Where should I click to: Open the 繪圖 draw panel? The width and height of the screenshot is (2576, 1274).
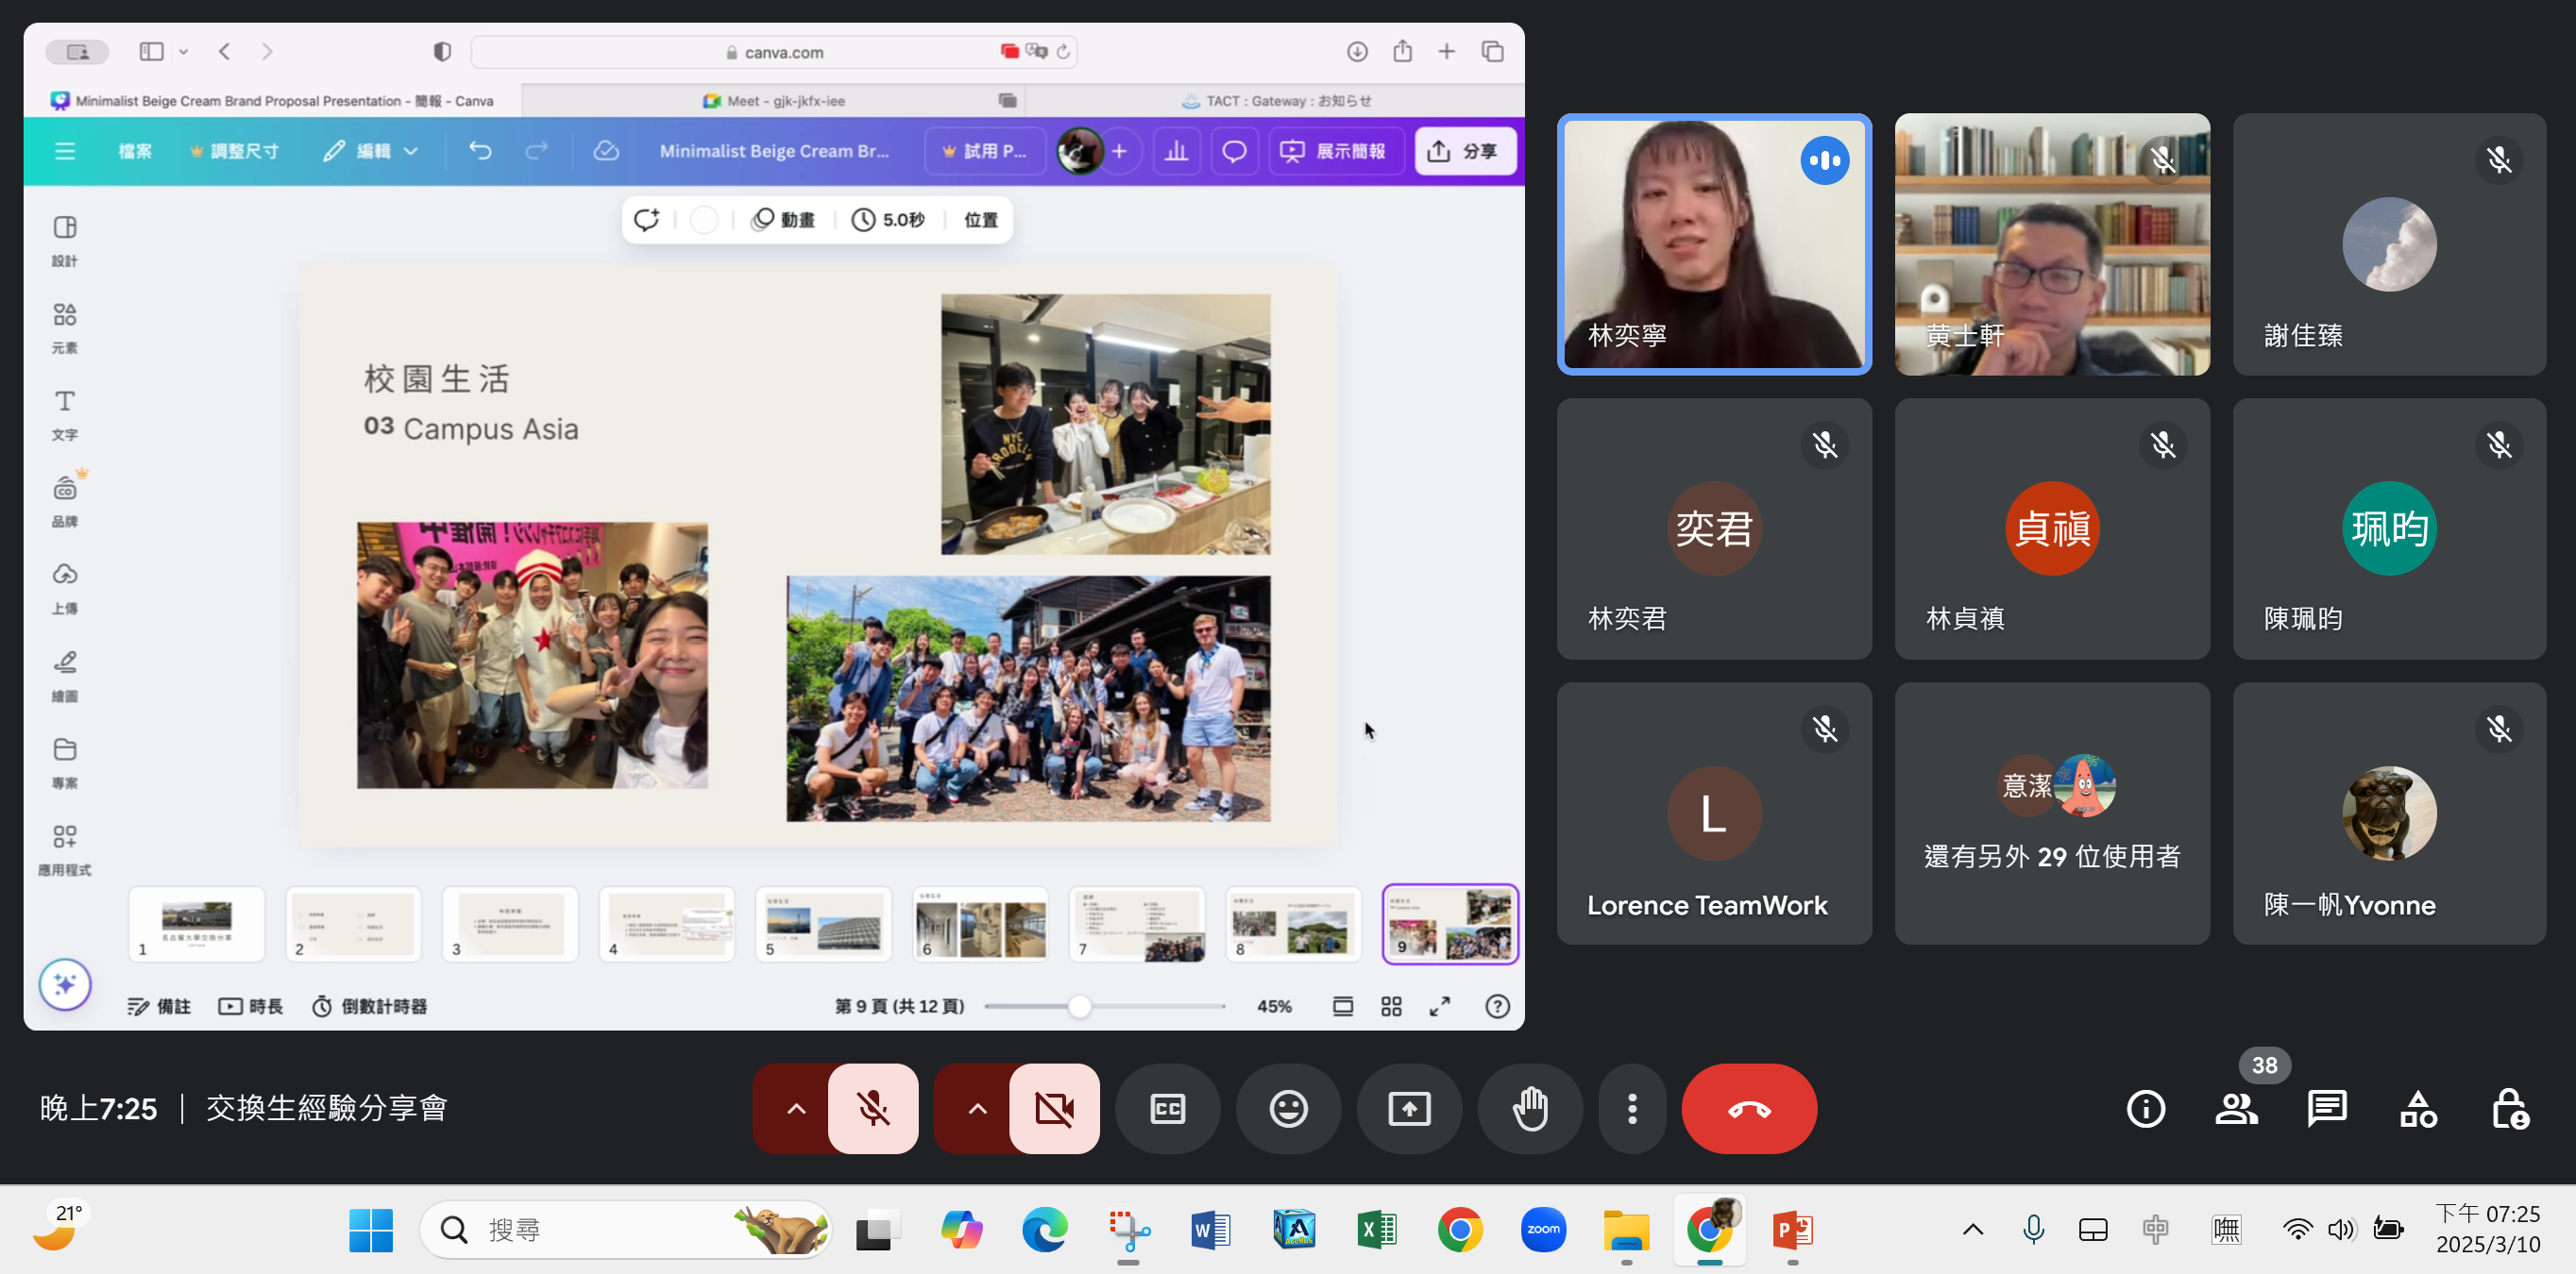point(65,677)
